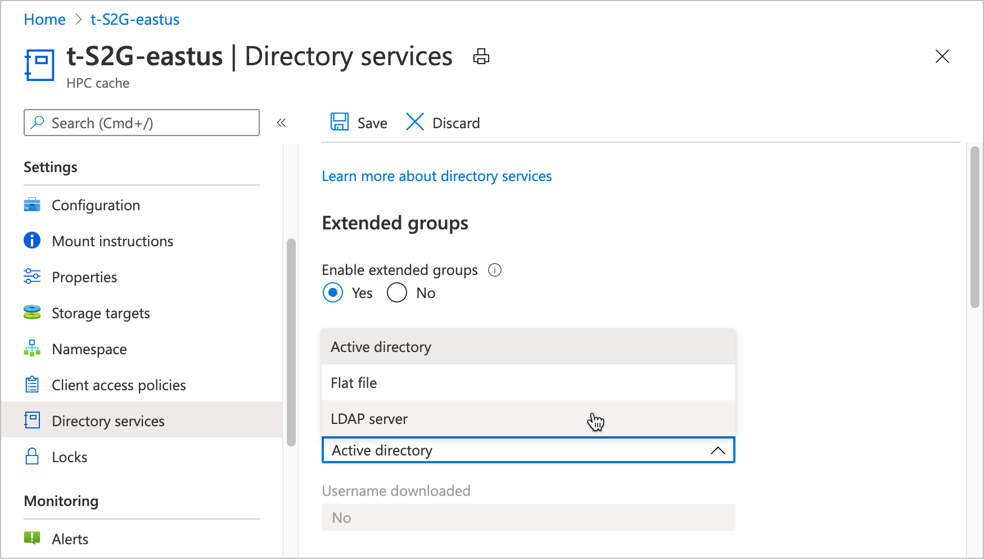This screenshot has width=984, height=560.
Task: Select the Mount instructions info icon
Action: pyautogui.click(x=32, y=241)
